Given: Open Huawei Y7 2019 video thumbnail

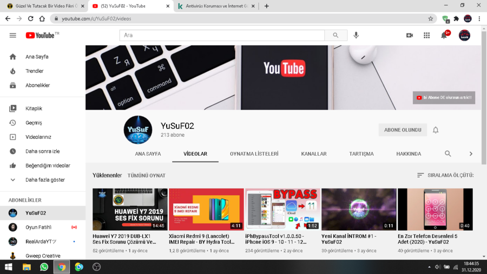Looking at the screenshot, I should tap(130, 210).
